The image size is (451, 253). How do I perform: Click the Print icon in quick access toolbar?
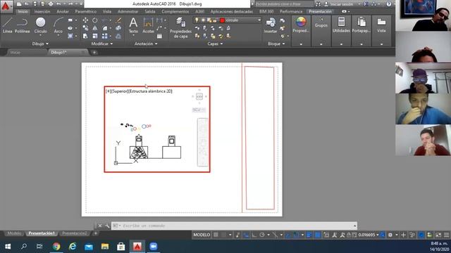coord(51,4)
